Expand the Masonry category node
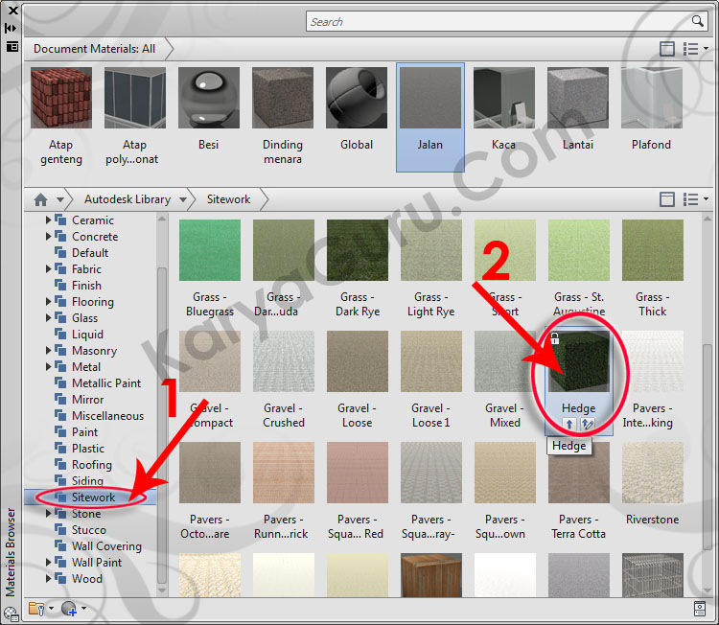Screen dimensions: 719x625 point(49,351)
